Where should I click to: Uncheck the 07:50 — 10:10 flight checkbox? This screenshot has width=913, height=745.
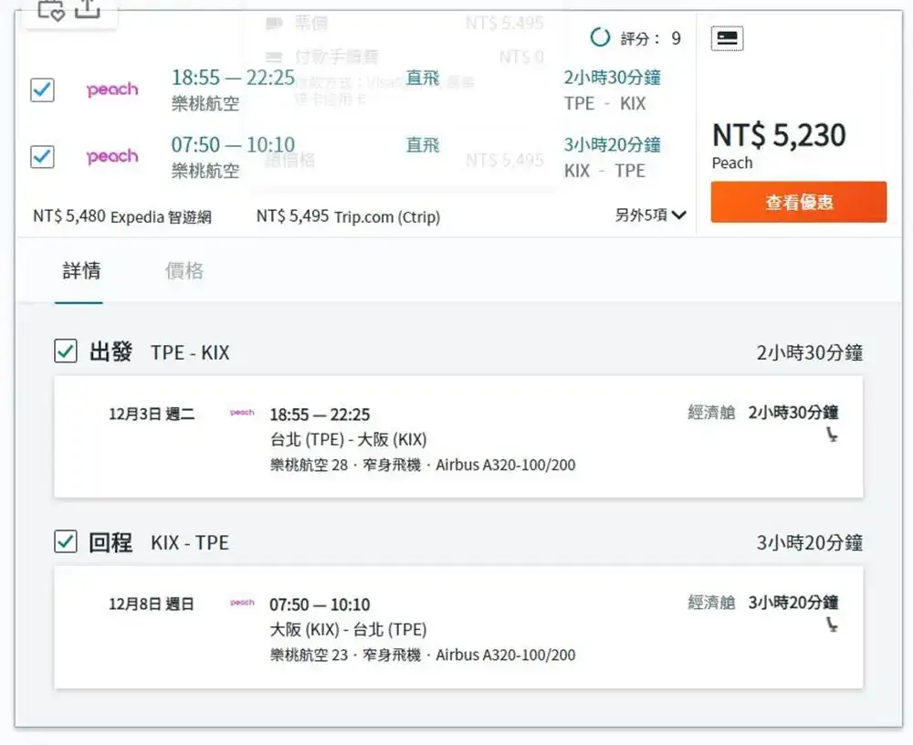coord(43,157)
